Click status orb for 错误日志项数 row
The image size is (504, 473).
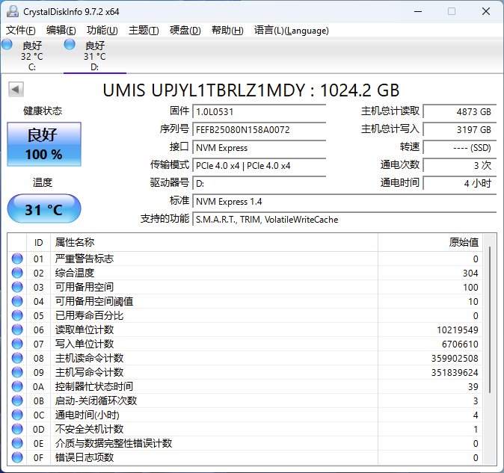click(17, 457)
